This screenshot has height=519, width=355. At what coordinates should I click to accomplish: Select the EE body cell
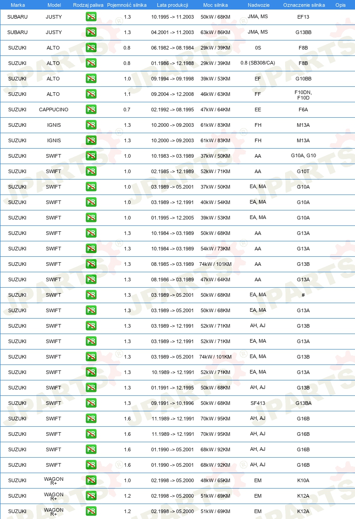tap(258, 110)
